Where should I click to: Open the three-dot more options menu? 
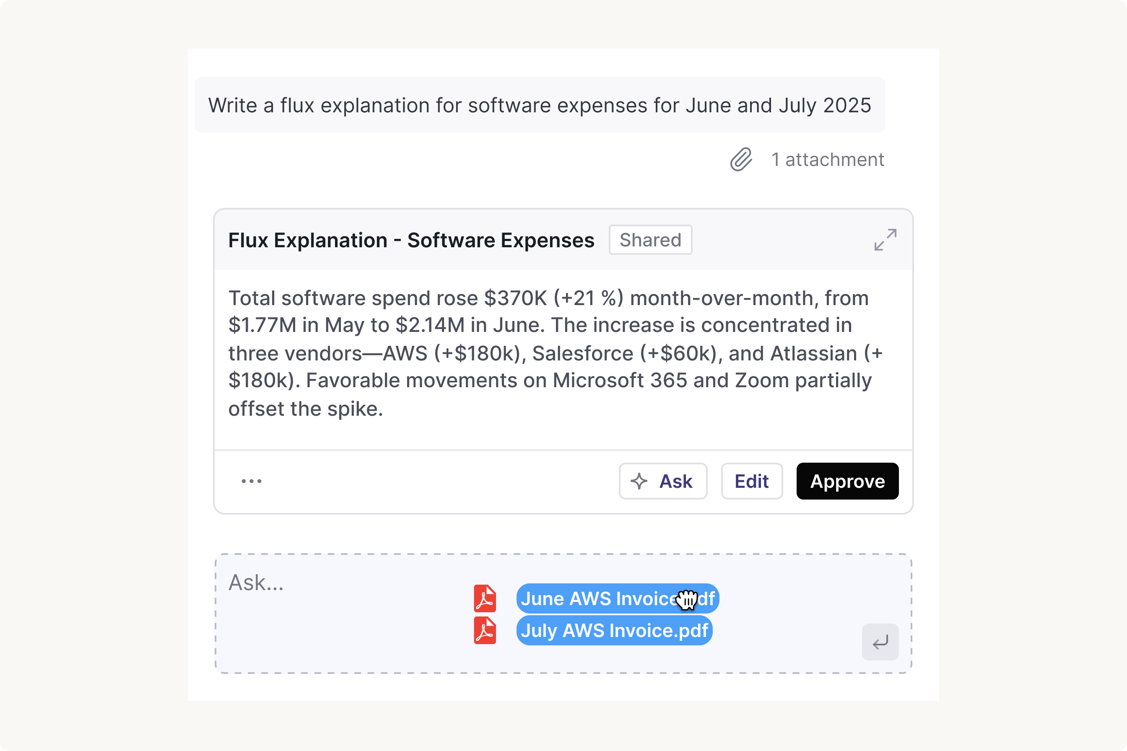(252, 481)
